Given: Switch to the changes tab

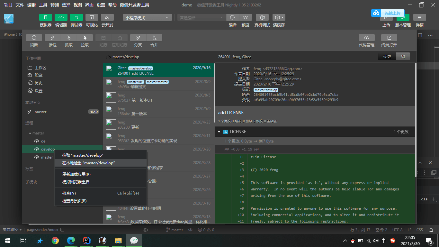Looking at the screenshot, I should coord(387,57).
